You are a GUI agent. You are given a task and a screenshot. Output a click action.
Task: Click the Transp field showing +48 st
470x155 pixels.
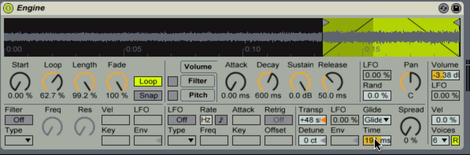[312, 120]
